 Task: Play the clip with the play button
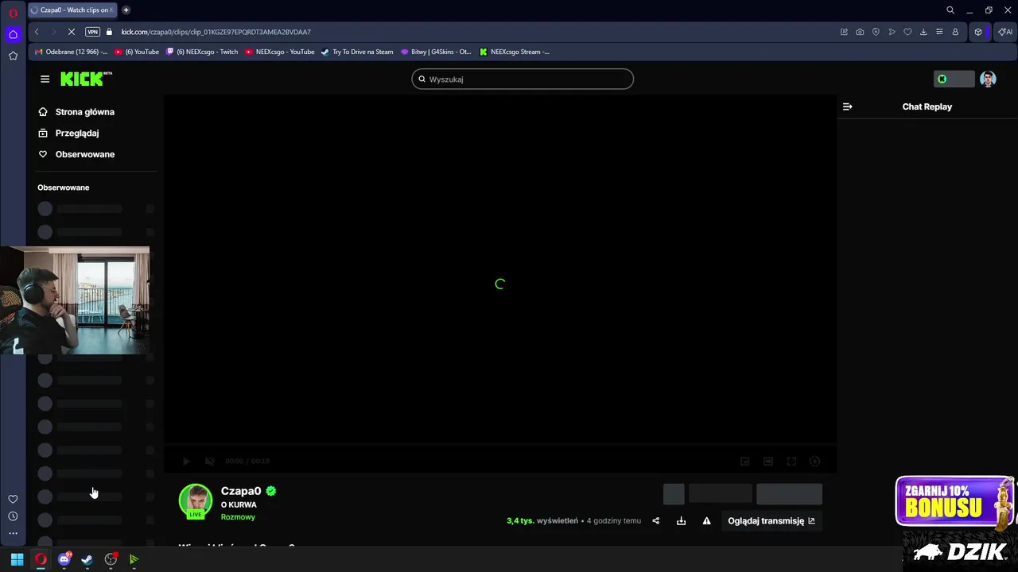(x=186, y=461)
